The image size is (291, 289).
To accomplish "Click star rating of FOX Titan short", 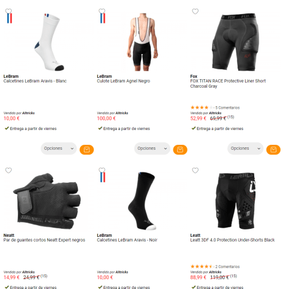I will point(202,107).
